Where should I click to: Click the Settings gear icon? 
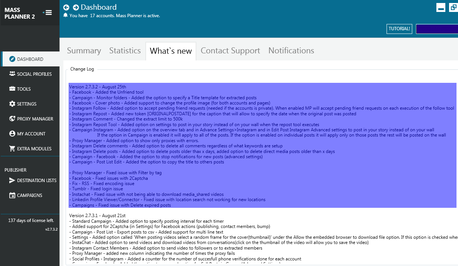(x=12, y=104)
